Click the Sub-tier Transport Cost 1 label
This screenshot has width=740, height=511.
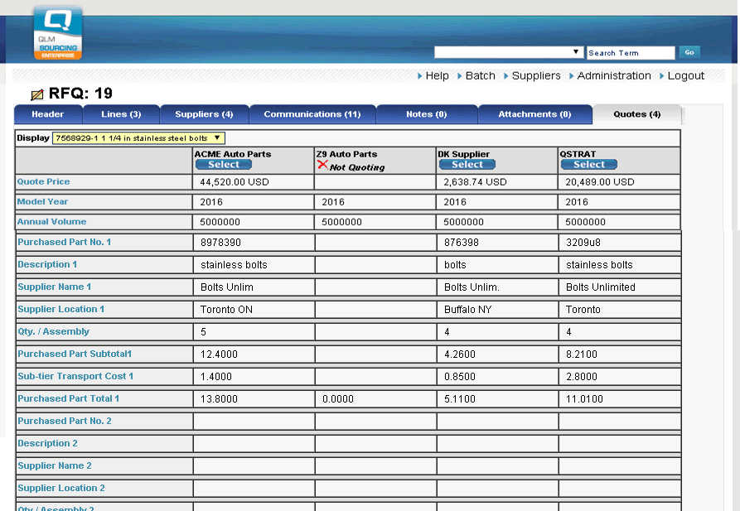click(x=75, y=376)
